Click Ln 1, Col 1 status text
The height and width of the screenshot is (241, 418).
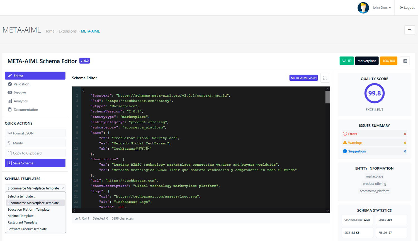click(82, 218)
